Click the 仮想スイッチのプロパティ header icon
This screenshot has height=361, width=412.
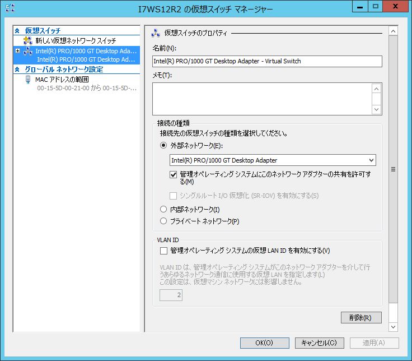[156, 33]
